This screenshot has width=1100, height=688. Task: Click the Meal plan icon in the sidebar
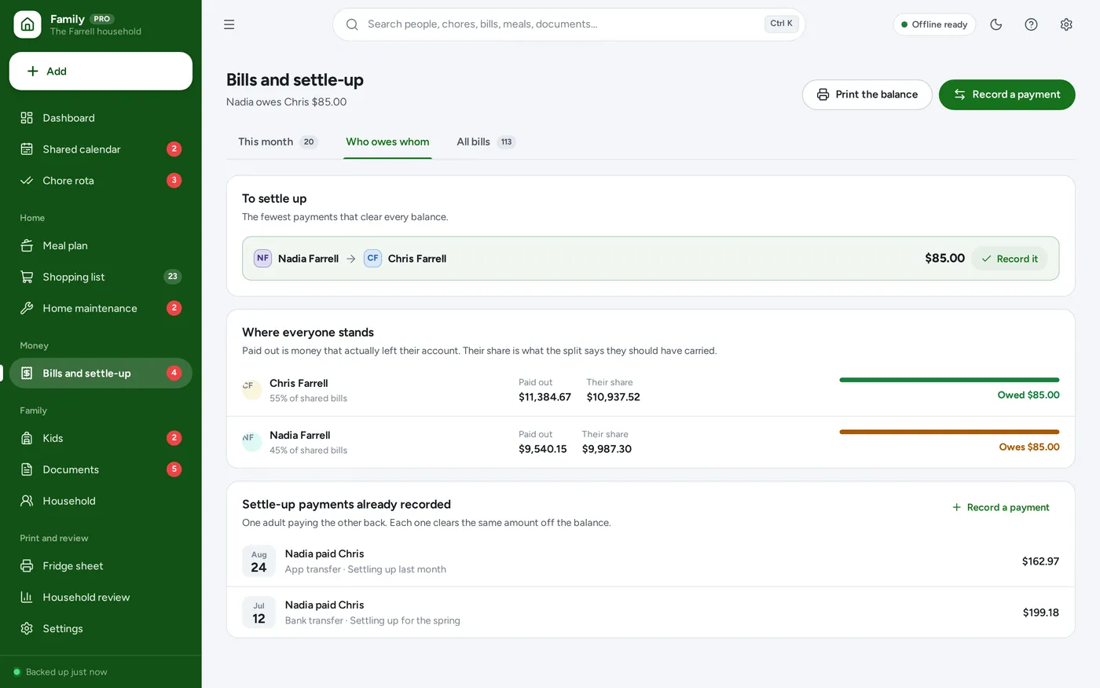tap(27, 246)
